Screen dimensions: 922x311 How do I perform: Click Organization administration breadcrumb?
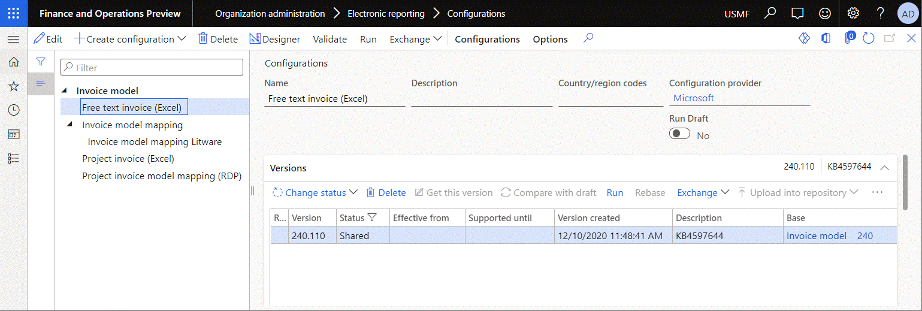click(270, 13)
